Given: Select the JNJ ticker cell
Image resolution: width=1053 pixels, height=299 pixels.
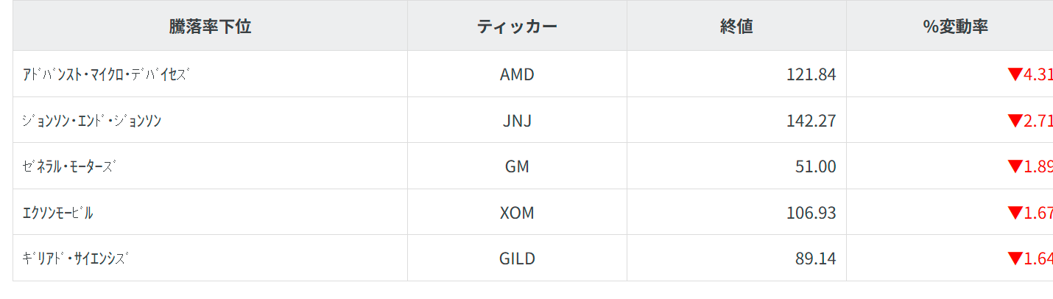Looking at the screenshot, I should pyautogui.click(x=517, y=121).
